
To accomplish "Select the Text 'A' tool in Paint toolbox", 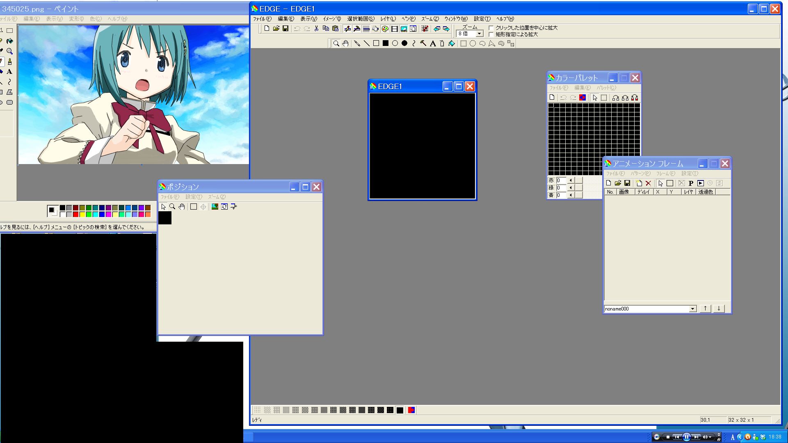I will [9, 72].
